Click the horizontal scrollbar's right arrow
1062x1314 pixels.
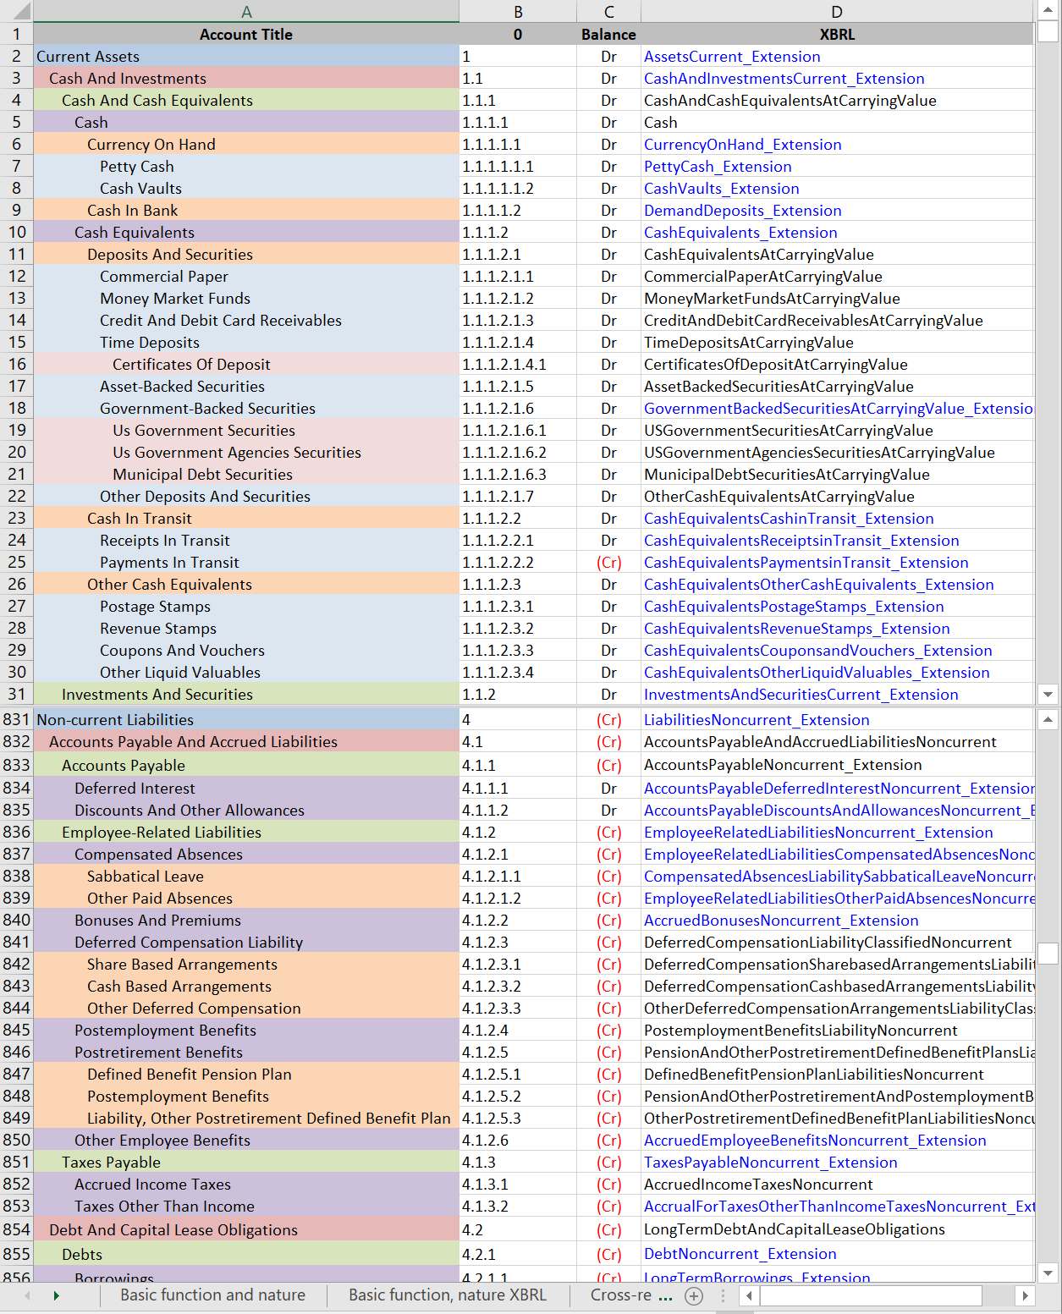point(1025,1295)
